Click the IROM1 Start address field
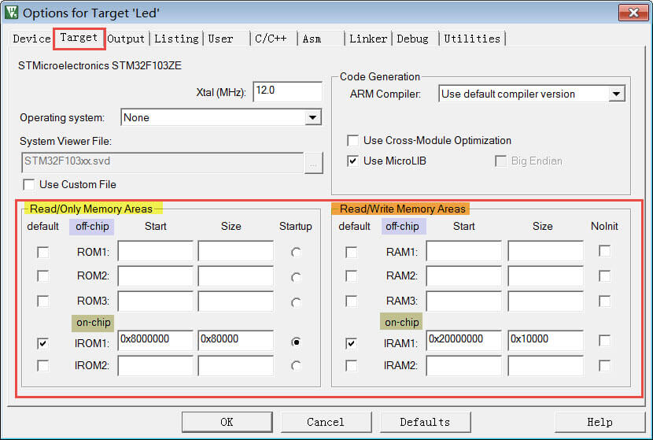The height and width of the screenshot is (440, 653). click(155, 340)
